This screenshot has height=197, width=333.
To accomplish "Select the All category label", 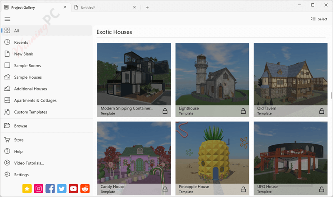I will pos(17,31).
